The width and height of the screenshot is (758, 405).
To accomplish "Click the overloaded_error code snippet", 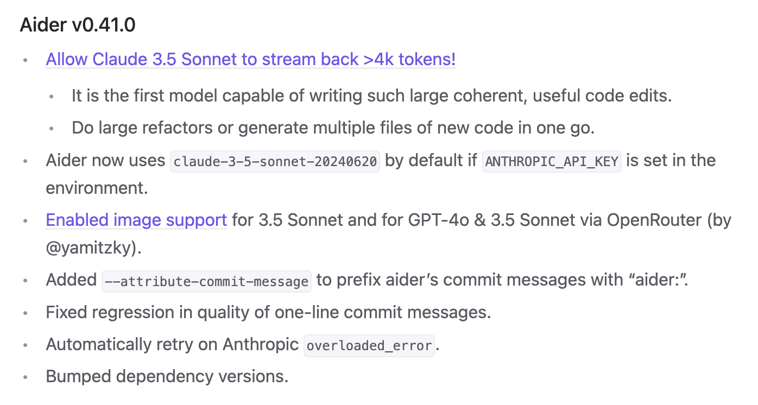I will (370, 345).
